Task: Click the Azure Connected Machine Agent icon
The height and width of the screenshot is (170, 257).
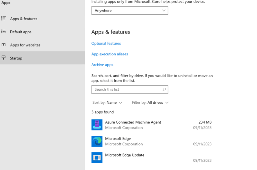Action: 97,125
